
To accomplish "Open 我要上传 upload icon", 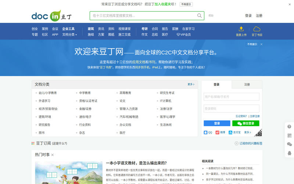I will point(241,29).
